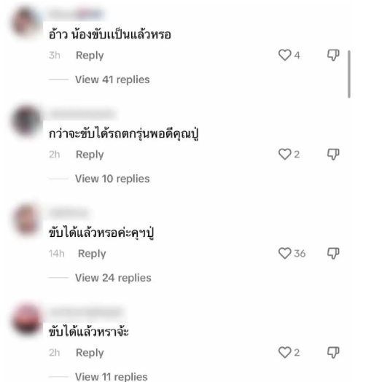Open the blurred username of the last commenter

pos(86,313)
